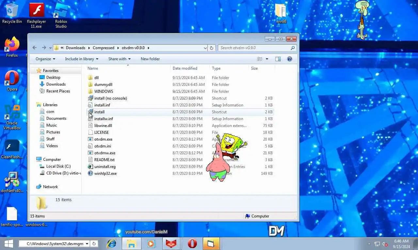Open the Organize dropdown menu

pyautogui.click(x=45, y=59)
